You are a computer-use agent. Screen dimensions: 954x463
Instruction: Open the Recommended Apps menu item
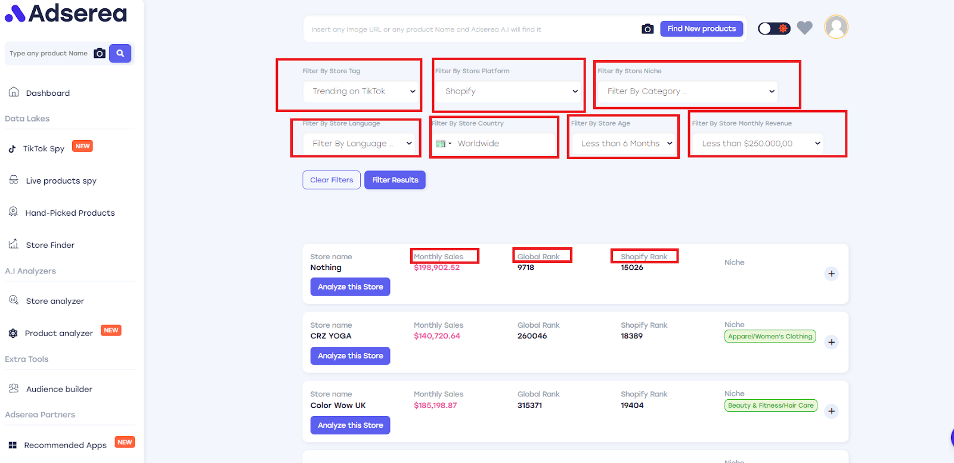pos(65,445)
